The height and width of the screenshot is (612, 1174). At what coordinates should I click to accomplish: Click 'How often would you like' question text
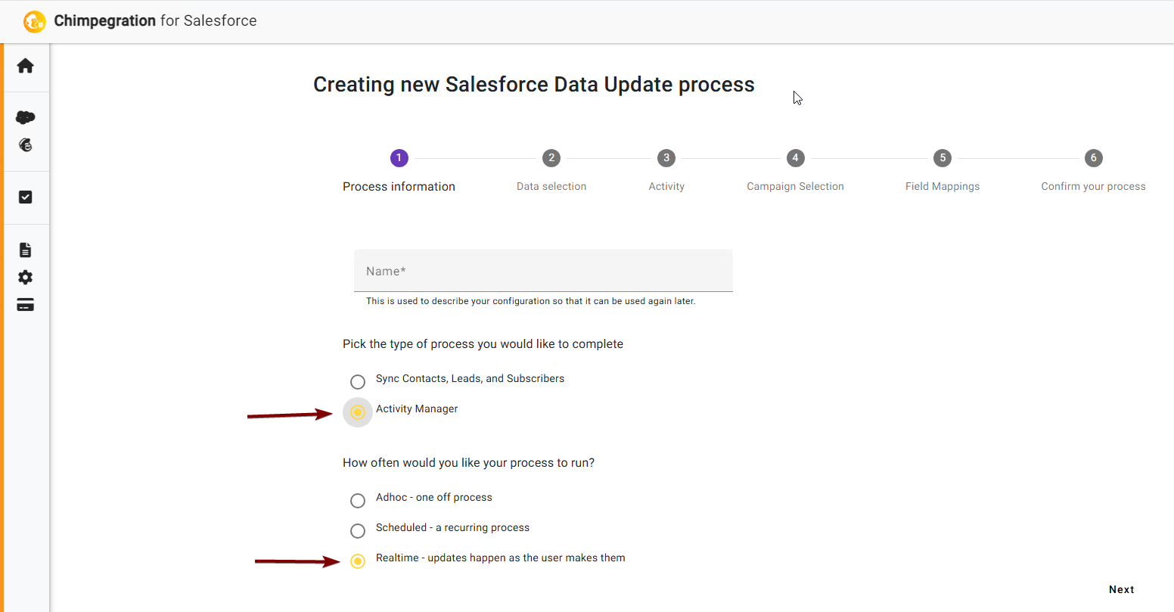pos(468,463)
